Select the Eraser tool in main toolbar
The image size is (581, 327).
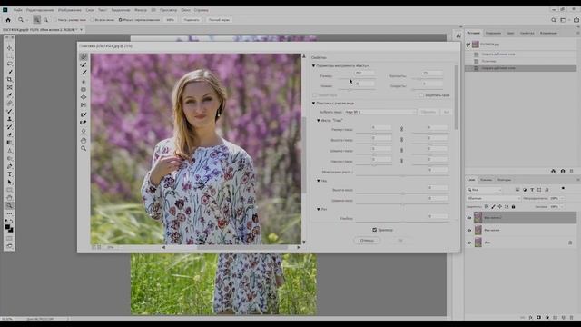[10, 135]
